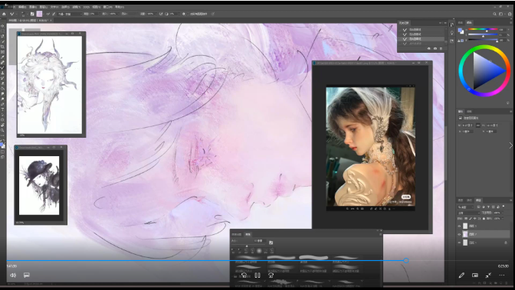This screenshot has width=515, height=290.
Task: Click the small icon below the color wheel
Action: pyautogui.click(x=508, y=103)
